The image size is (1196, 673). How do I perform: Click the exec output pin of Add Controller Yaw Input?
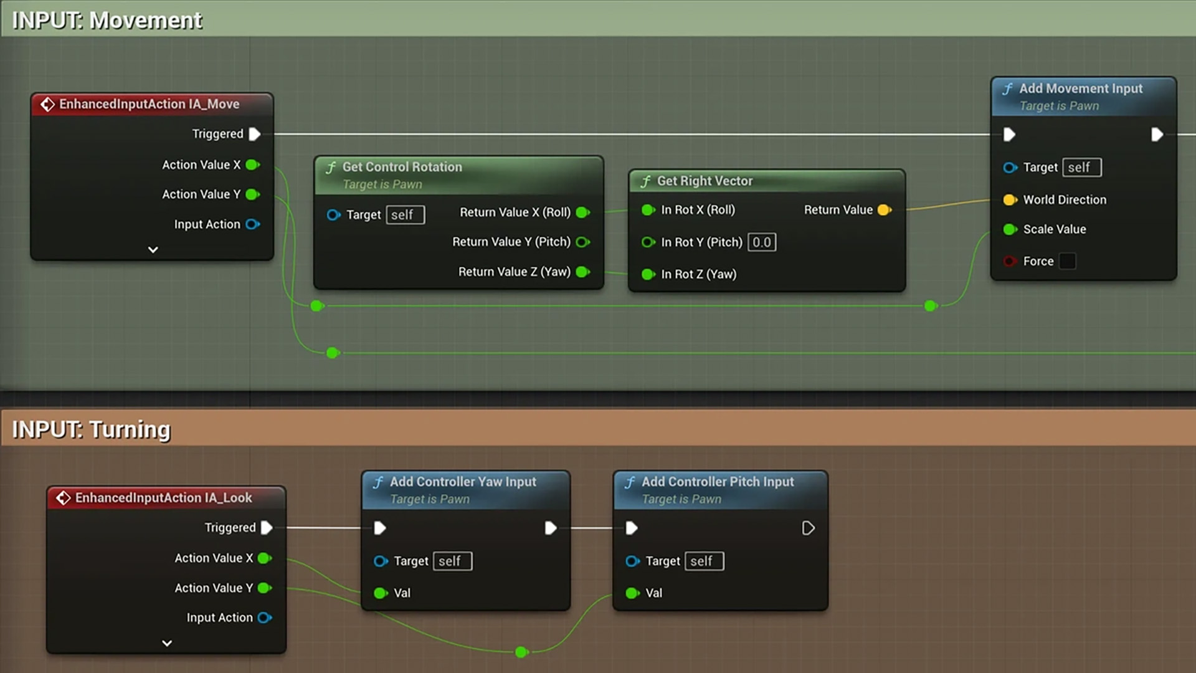click(x=551, y=528)
